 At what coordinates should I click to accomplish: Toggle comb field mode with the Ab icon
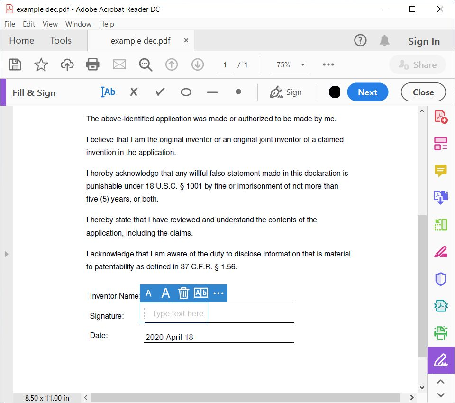(x=201, y=293)
